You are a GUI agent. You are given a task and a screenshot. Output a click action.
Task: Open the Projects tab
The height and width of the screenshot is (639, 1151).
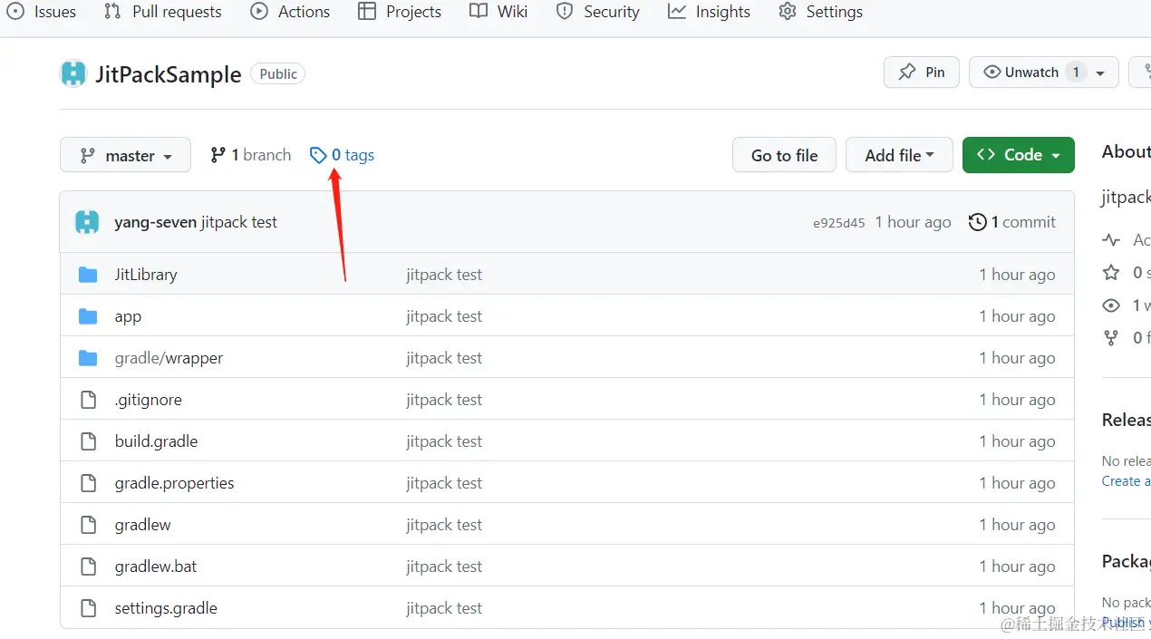400,12
